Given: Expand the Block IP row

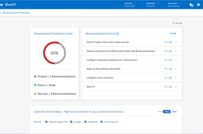Looking at the screenshot, I should (176, 86).
